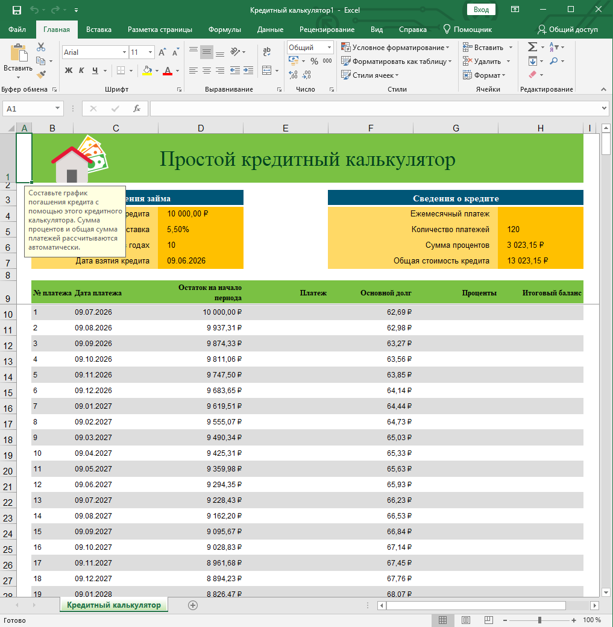Decrease font size with the smaller A icon
The width and height of the screenshot is (613, 627).
175,52
